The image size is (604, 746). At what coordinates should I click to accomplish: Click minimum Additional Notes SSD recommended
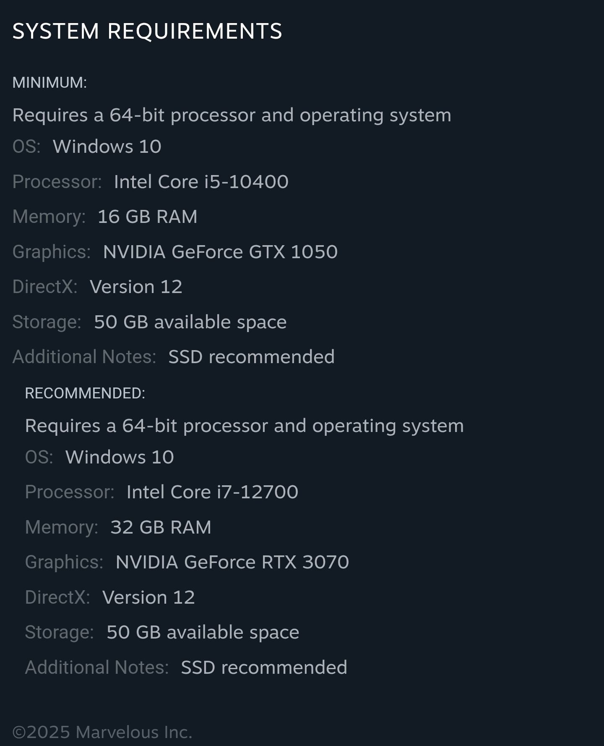(x=251, y=357)
